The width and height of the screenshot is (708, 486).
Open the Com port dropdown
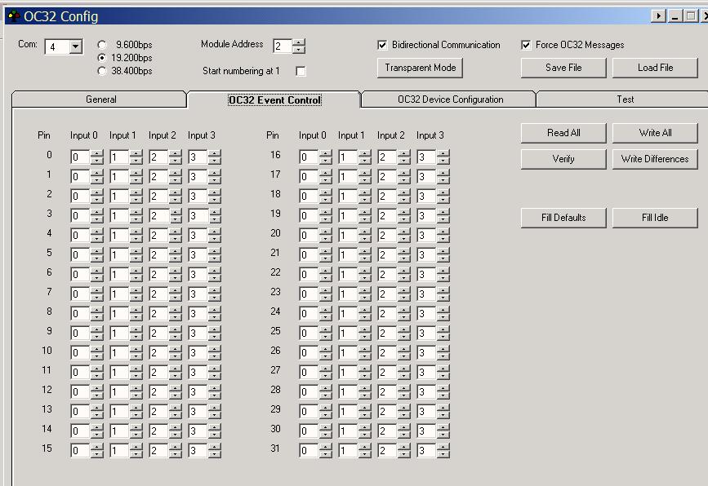[x=75, y=46]
